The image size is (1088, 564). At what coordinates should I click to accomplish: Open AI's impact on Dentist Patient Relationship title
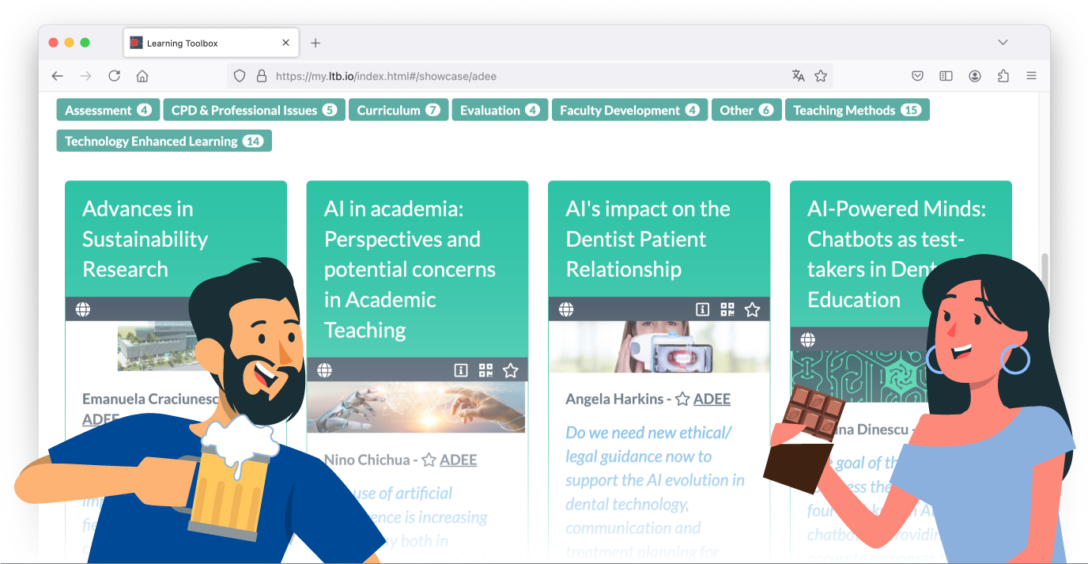(648, 239)
